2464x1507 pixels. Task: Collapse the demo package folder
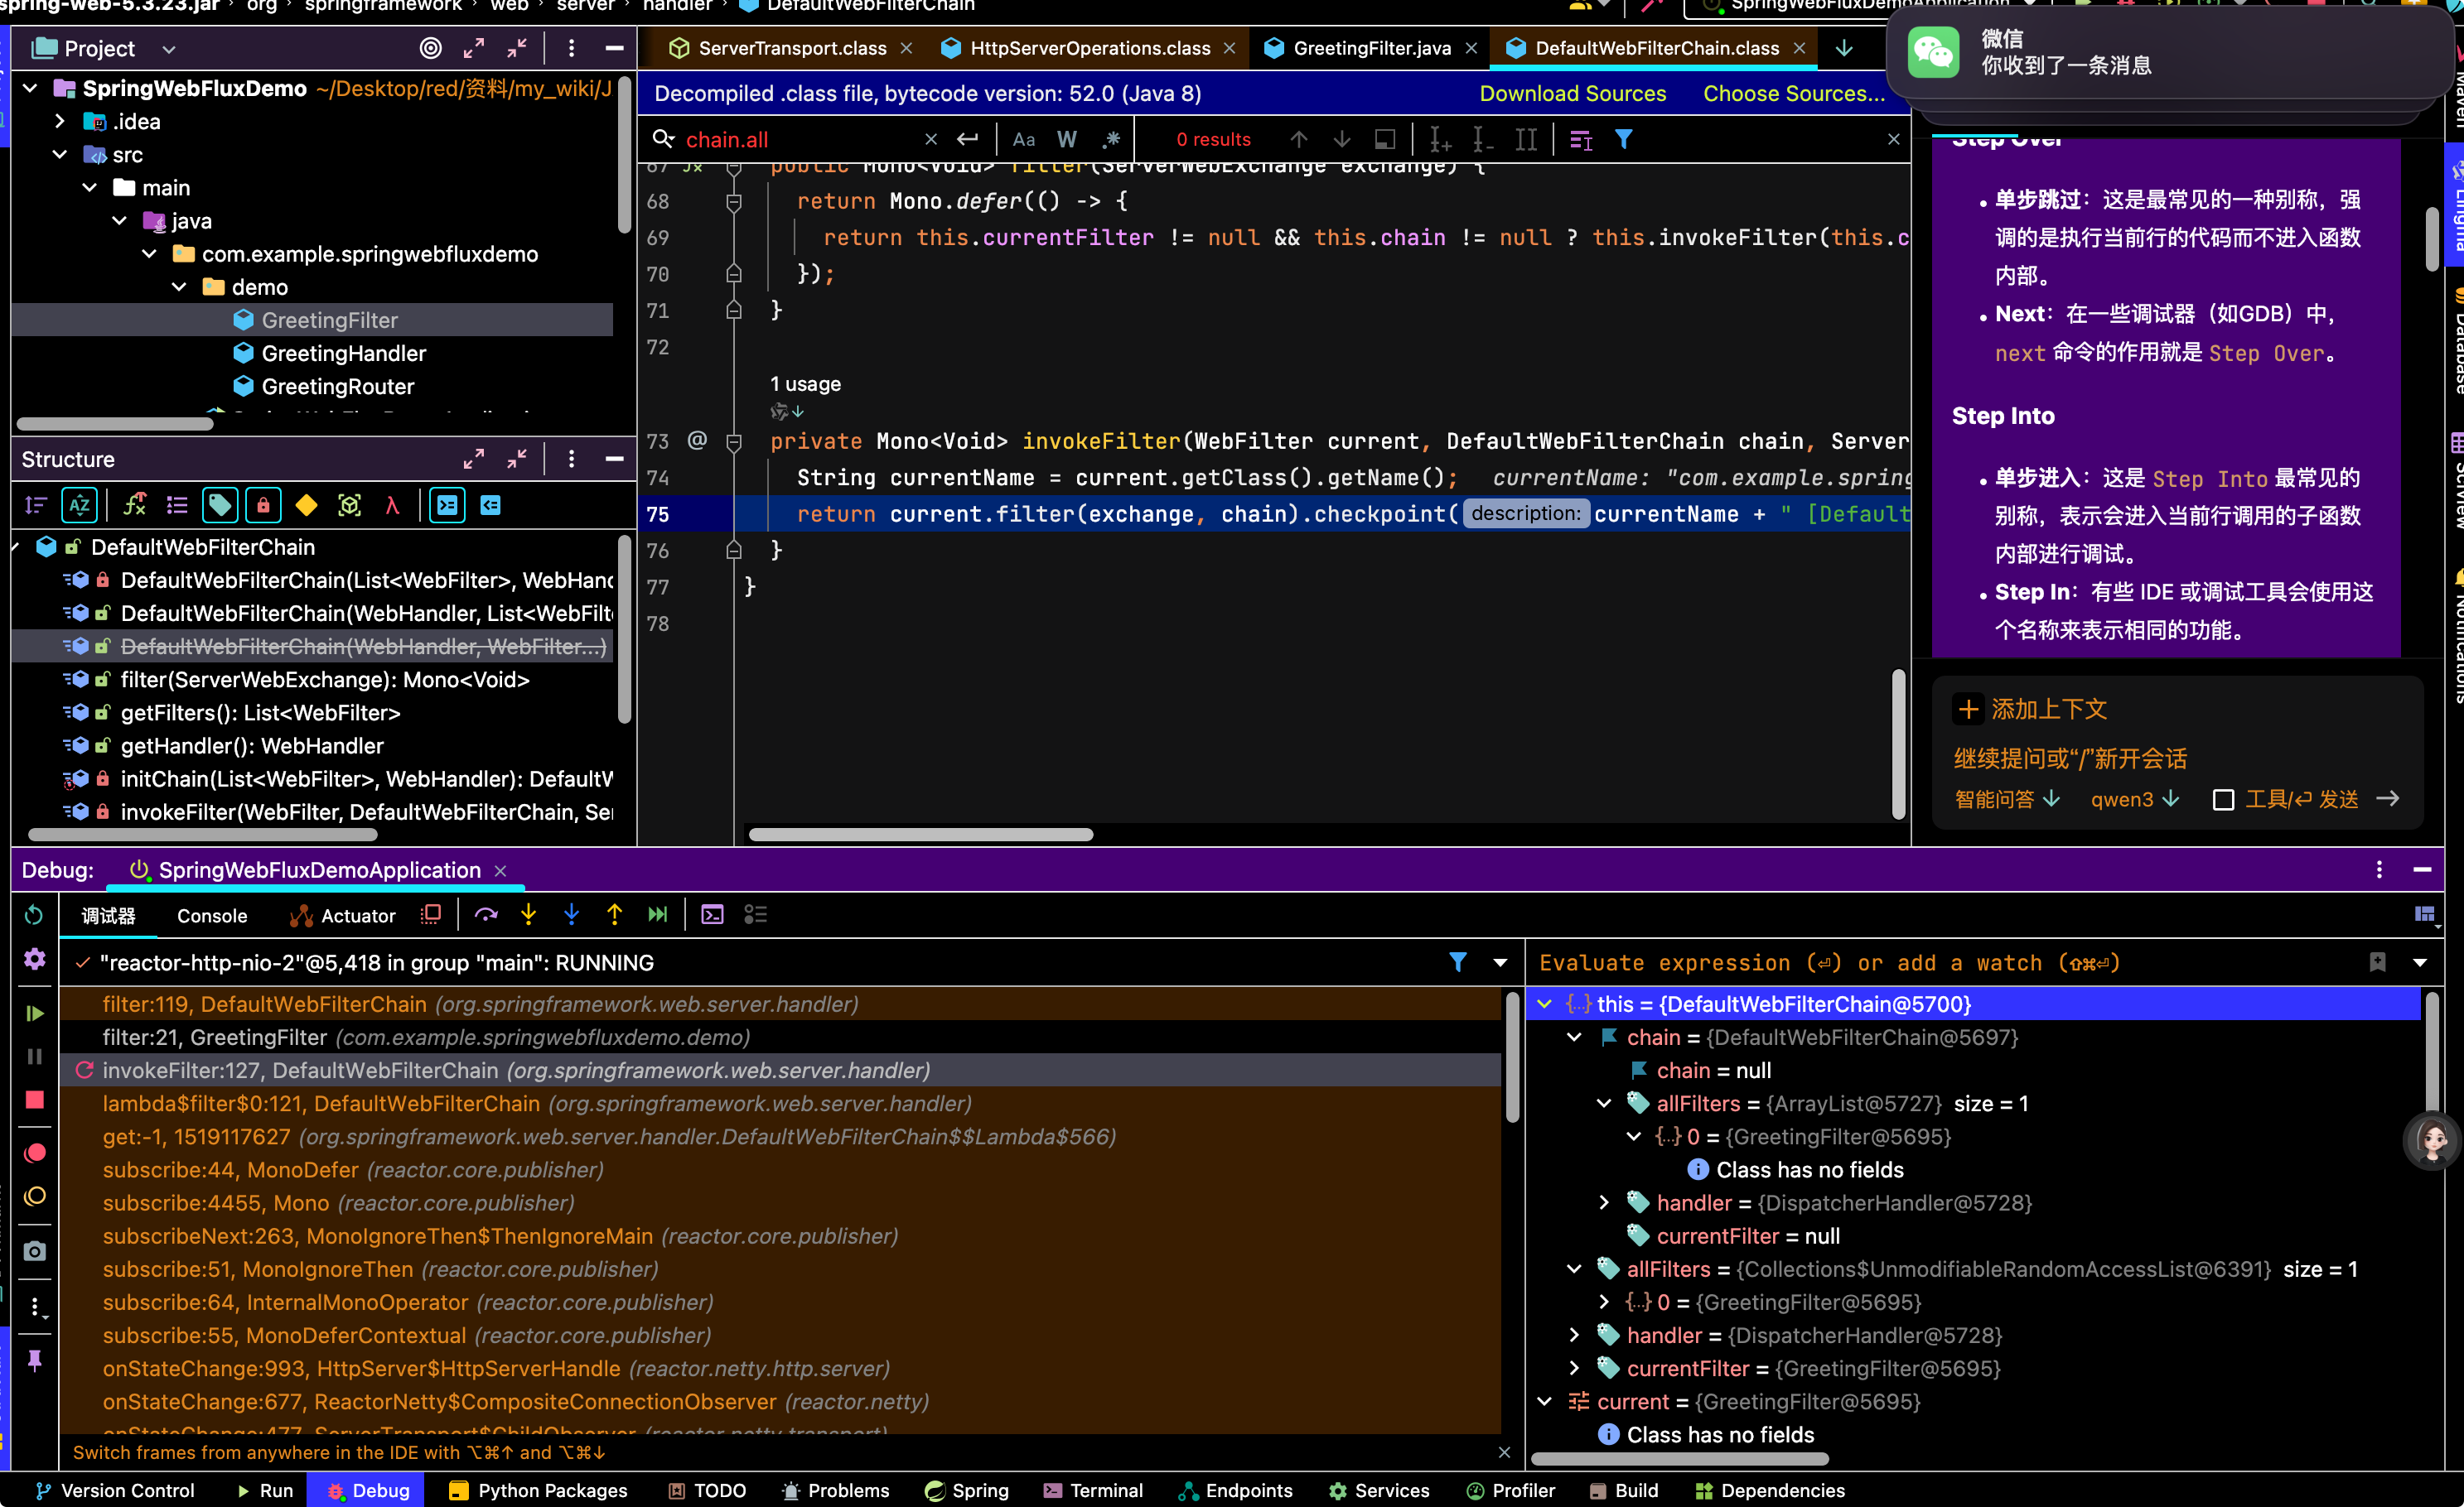pyautogui.click(x=179, y=288)
